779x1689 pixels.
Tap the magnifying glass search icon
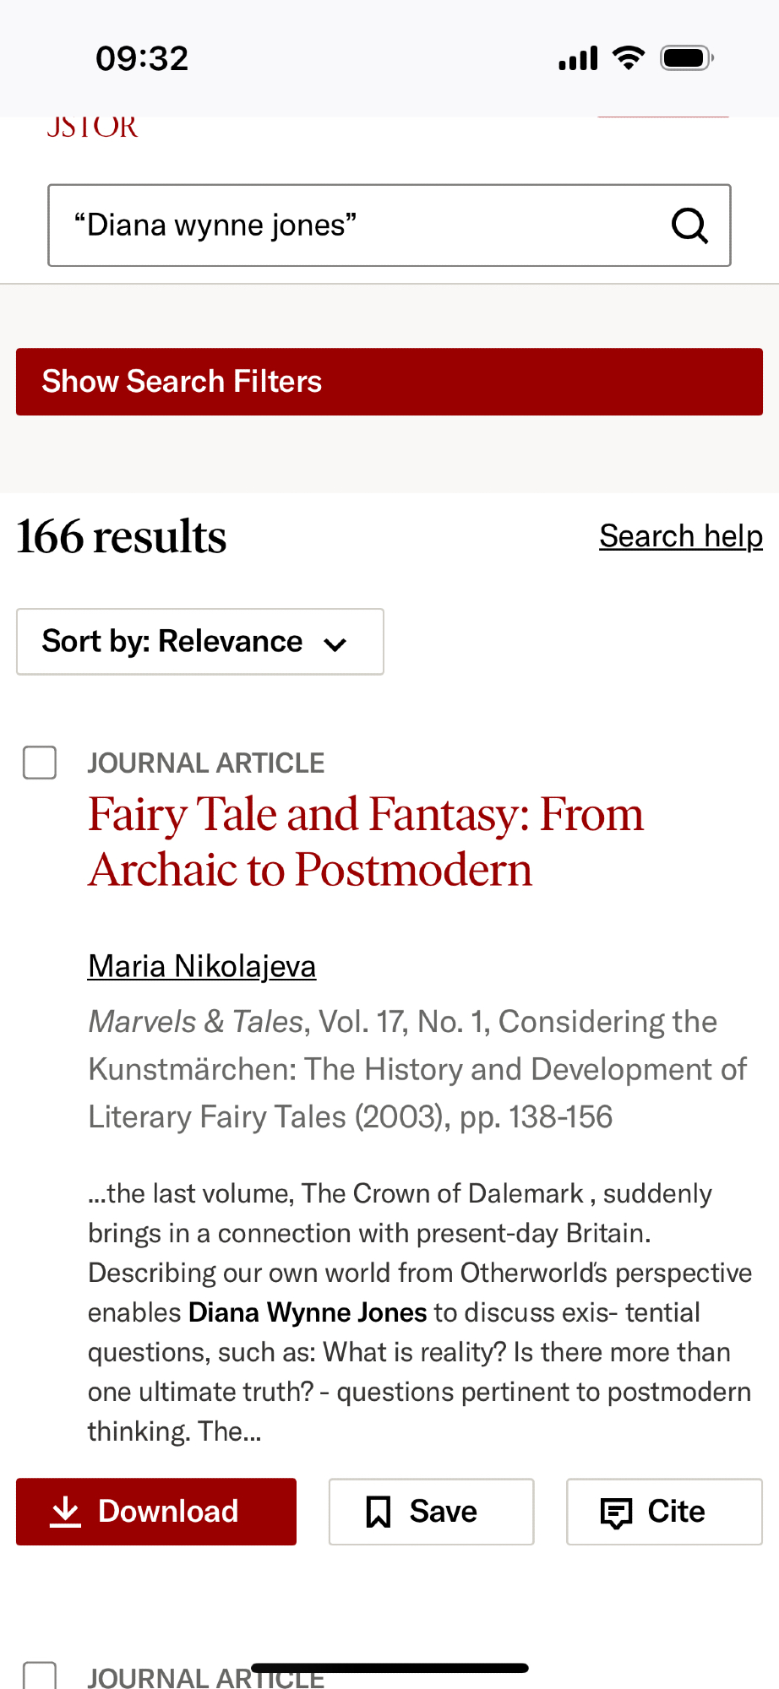(689, 225)
